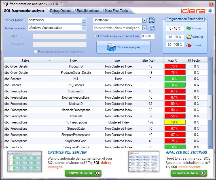This screenshot has width=216, height=180.
Task: Switch to More Free Tools tab
Action: click(116, 11)
